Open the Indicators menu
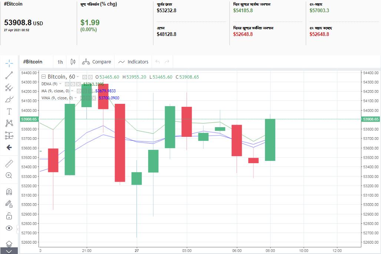Screen dimensions: 381x254 [133, 62]
